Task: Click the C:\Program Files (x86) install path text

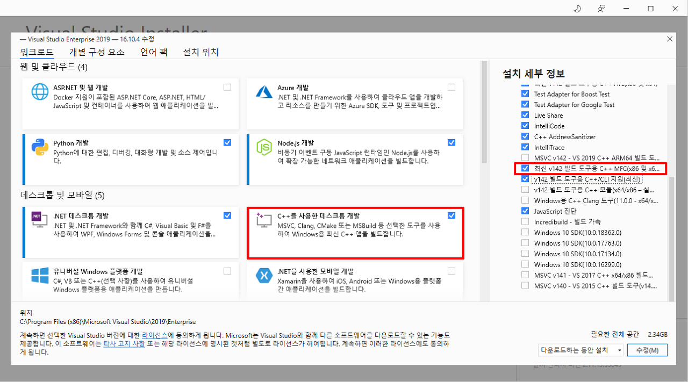Action: pos(108,322)
